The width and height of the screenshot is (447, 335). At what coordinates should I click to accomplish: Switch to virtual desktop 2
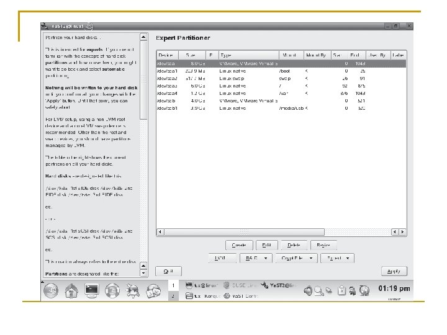[x=173, y=297]
